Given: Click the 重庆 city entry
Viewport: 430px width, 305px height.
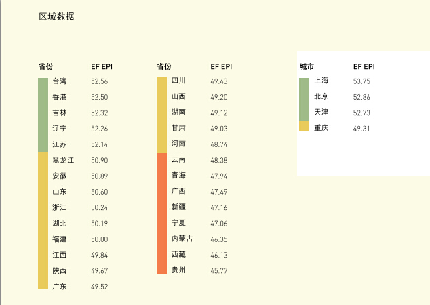Looking at the screenshot, I should (x=321, y=128).
